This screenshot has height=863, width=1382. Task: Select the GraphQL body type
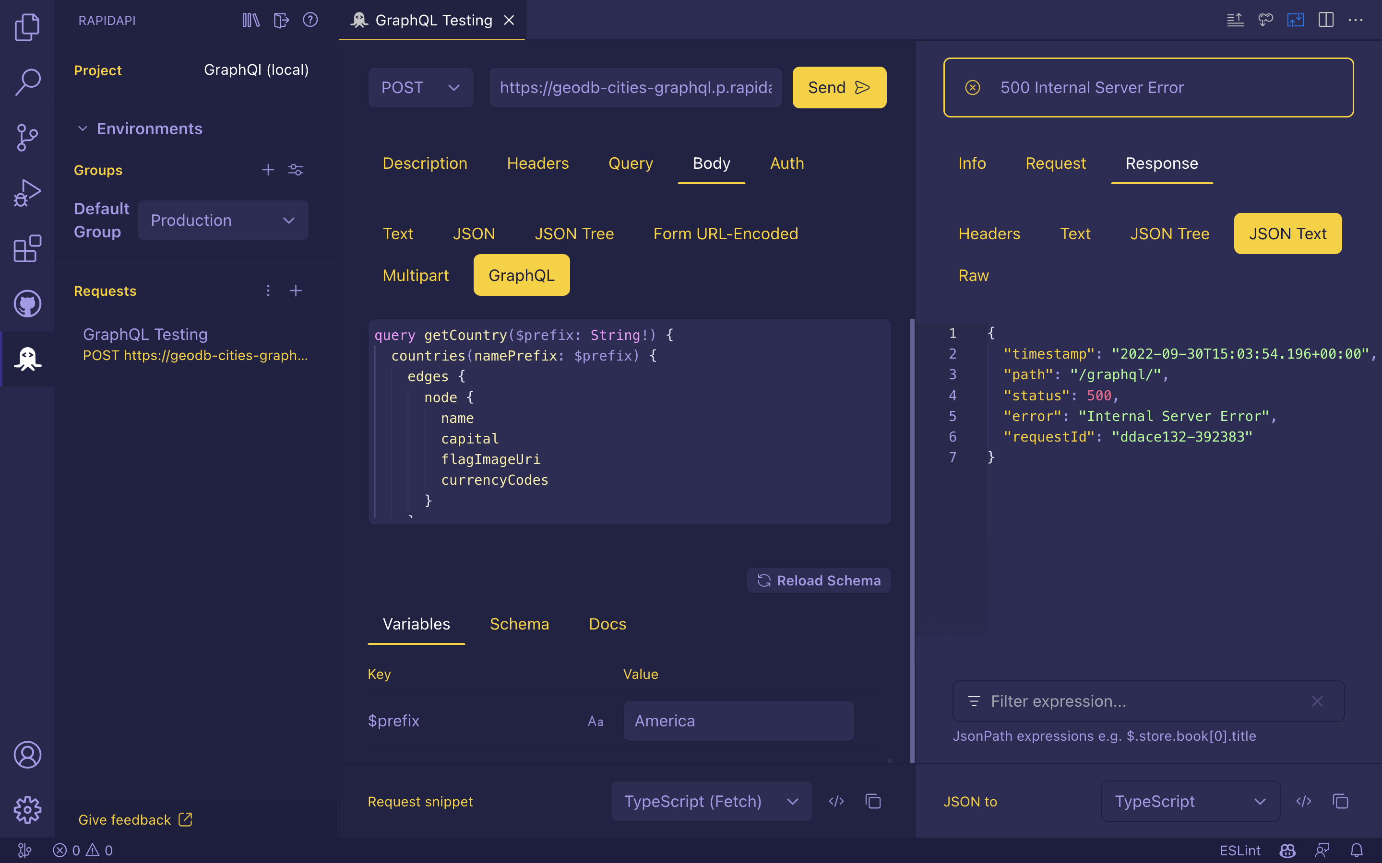[521, 275]
